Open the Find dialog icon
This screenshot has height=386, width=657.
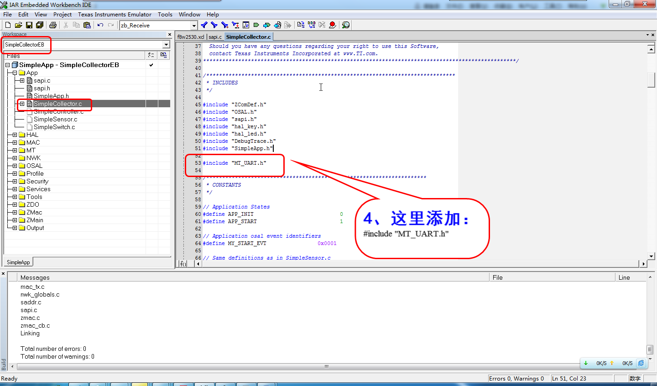coord(224,25)
